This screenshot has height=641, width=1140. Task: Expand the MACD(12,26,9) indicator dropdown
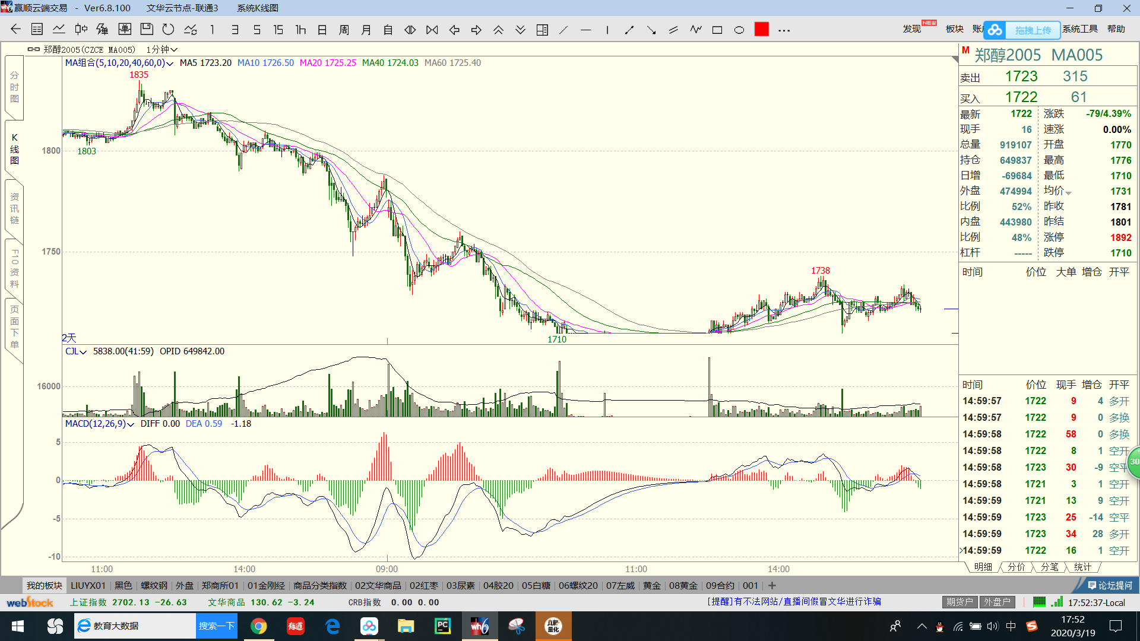(x=131, y=424)
